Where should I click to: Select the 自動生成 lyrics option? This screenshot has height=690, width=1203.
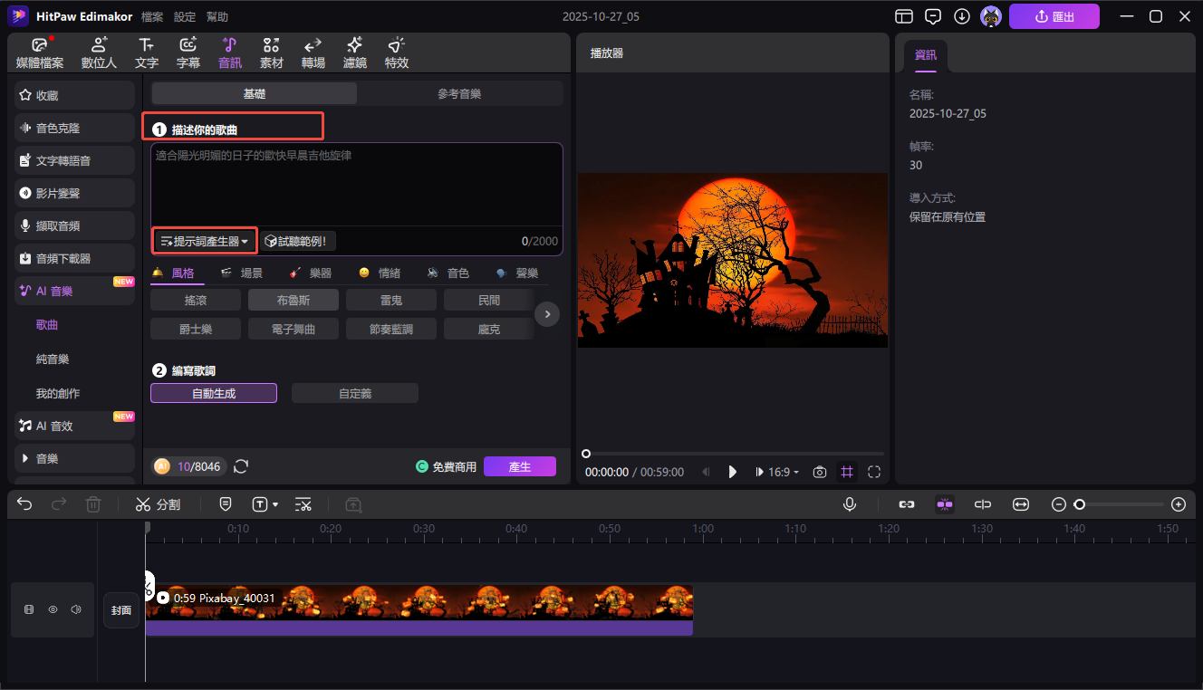(x=214, y=393)
